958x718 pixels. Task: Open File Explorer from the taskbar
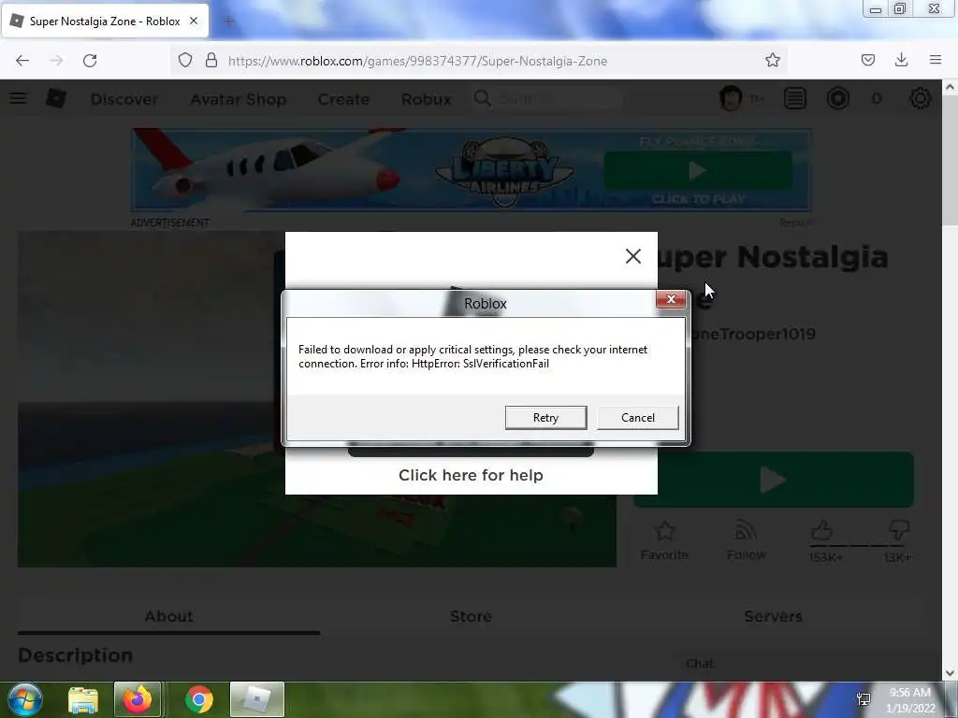(x=83, y=699)
